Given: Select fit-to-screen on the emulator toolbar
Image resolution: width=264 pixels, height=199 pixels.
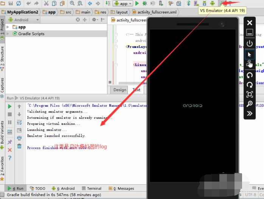Looking at the screenshot, I should 250,94.
